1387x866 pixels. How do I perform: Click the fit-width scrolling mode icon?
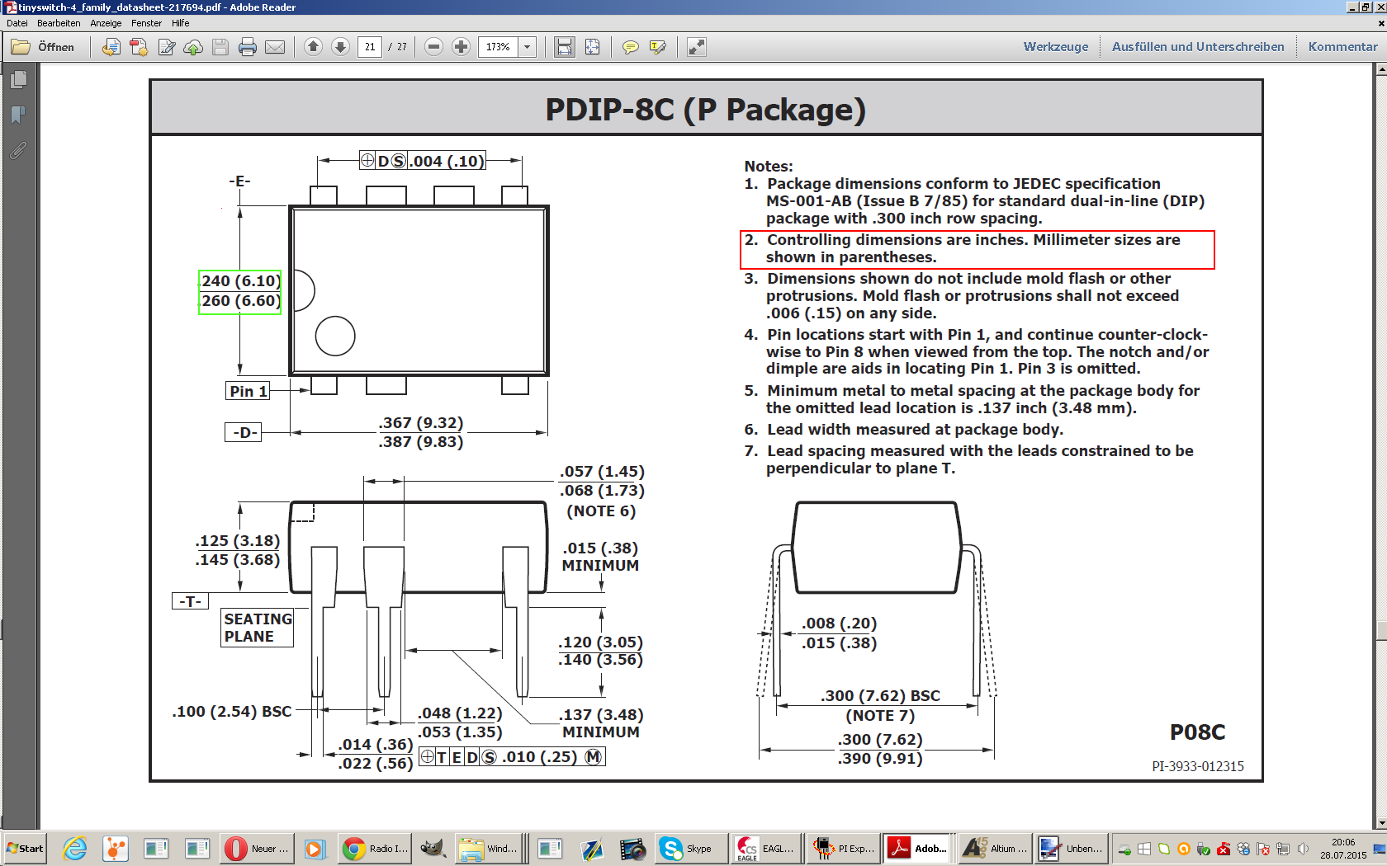[x=565, y=47]
